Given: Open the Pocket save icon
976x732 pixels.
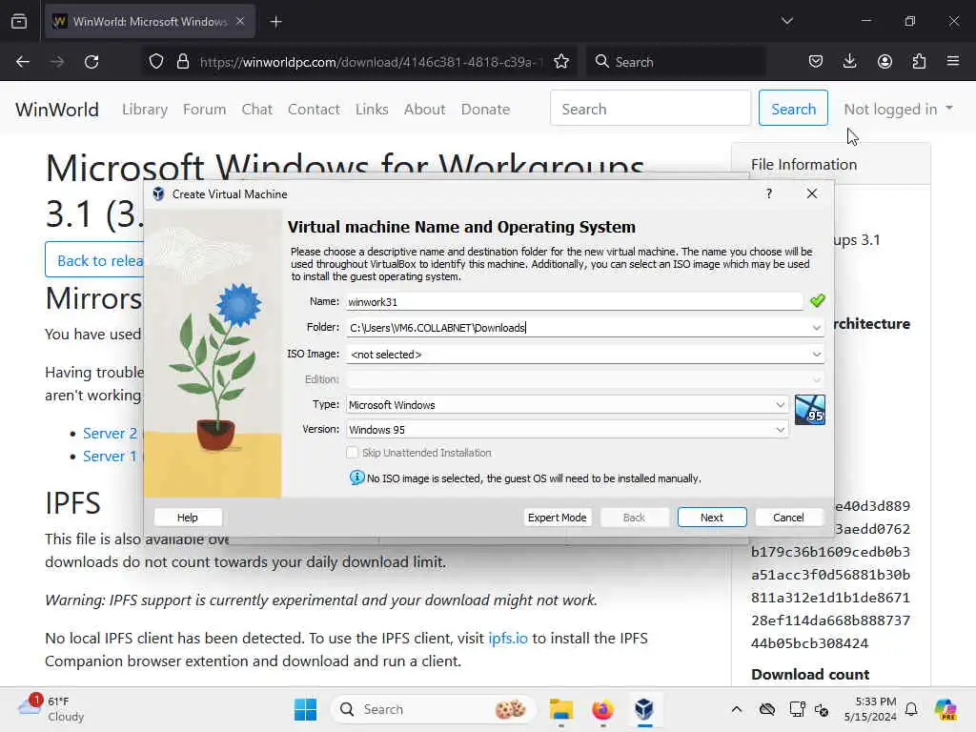Looking at the screenshot, I should click(816, 62).
